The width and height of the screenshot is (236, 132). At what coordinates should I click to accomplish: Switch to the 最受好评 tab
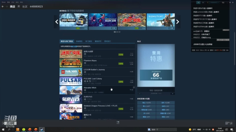pos(98,41)
